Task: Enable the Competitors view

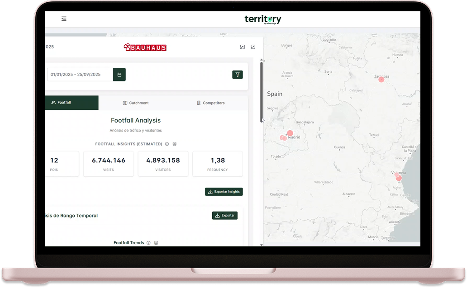Action: 211,103
